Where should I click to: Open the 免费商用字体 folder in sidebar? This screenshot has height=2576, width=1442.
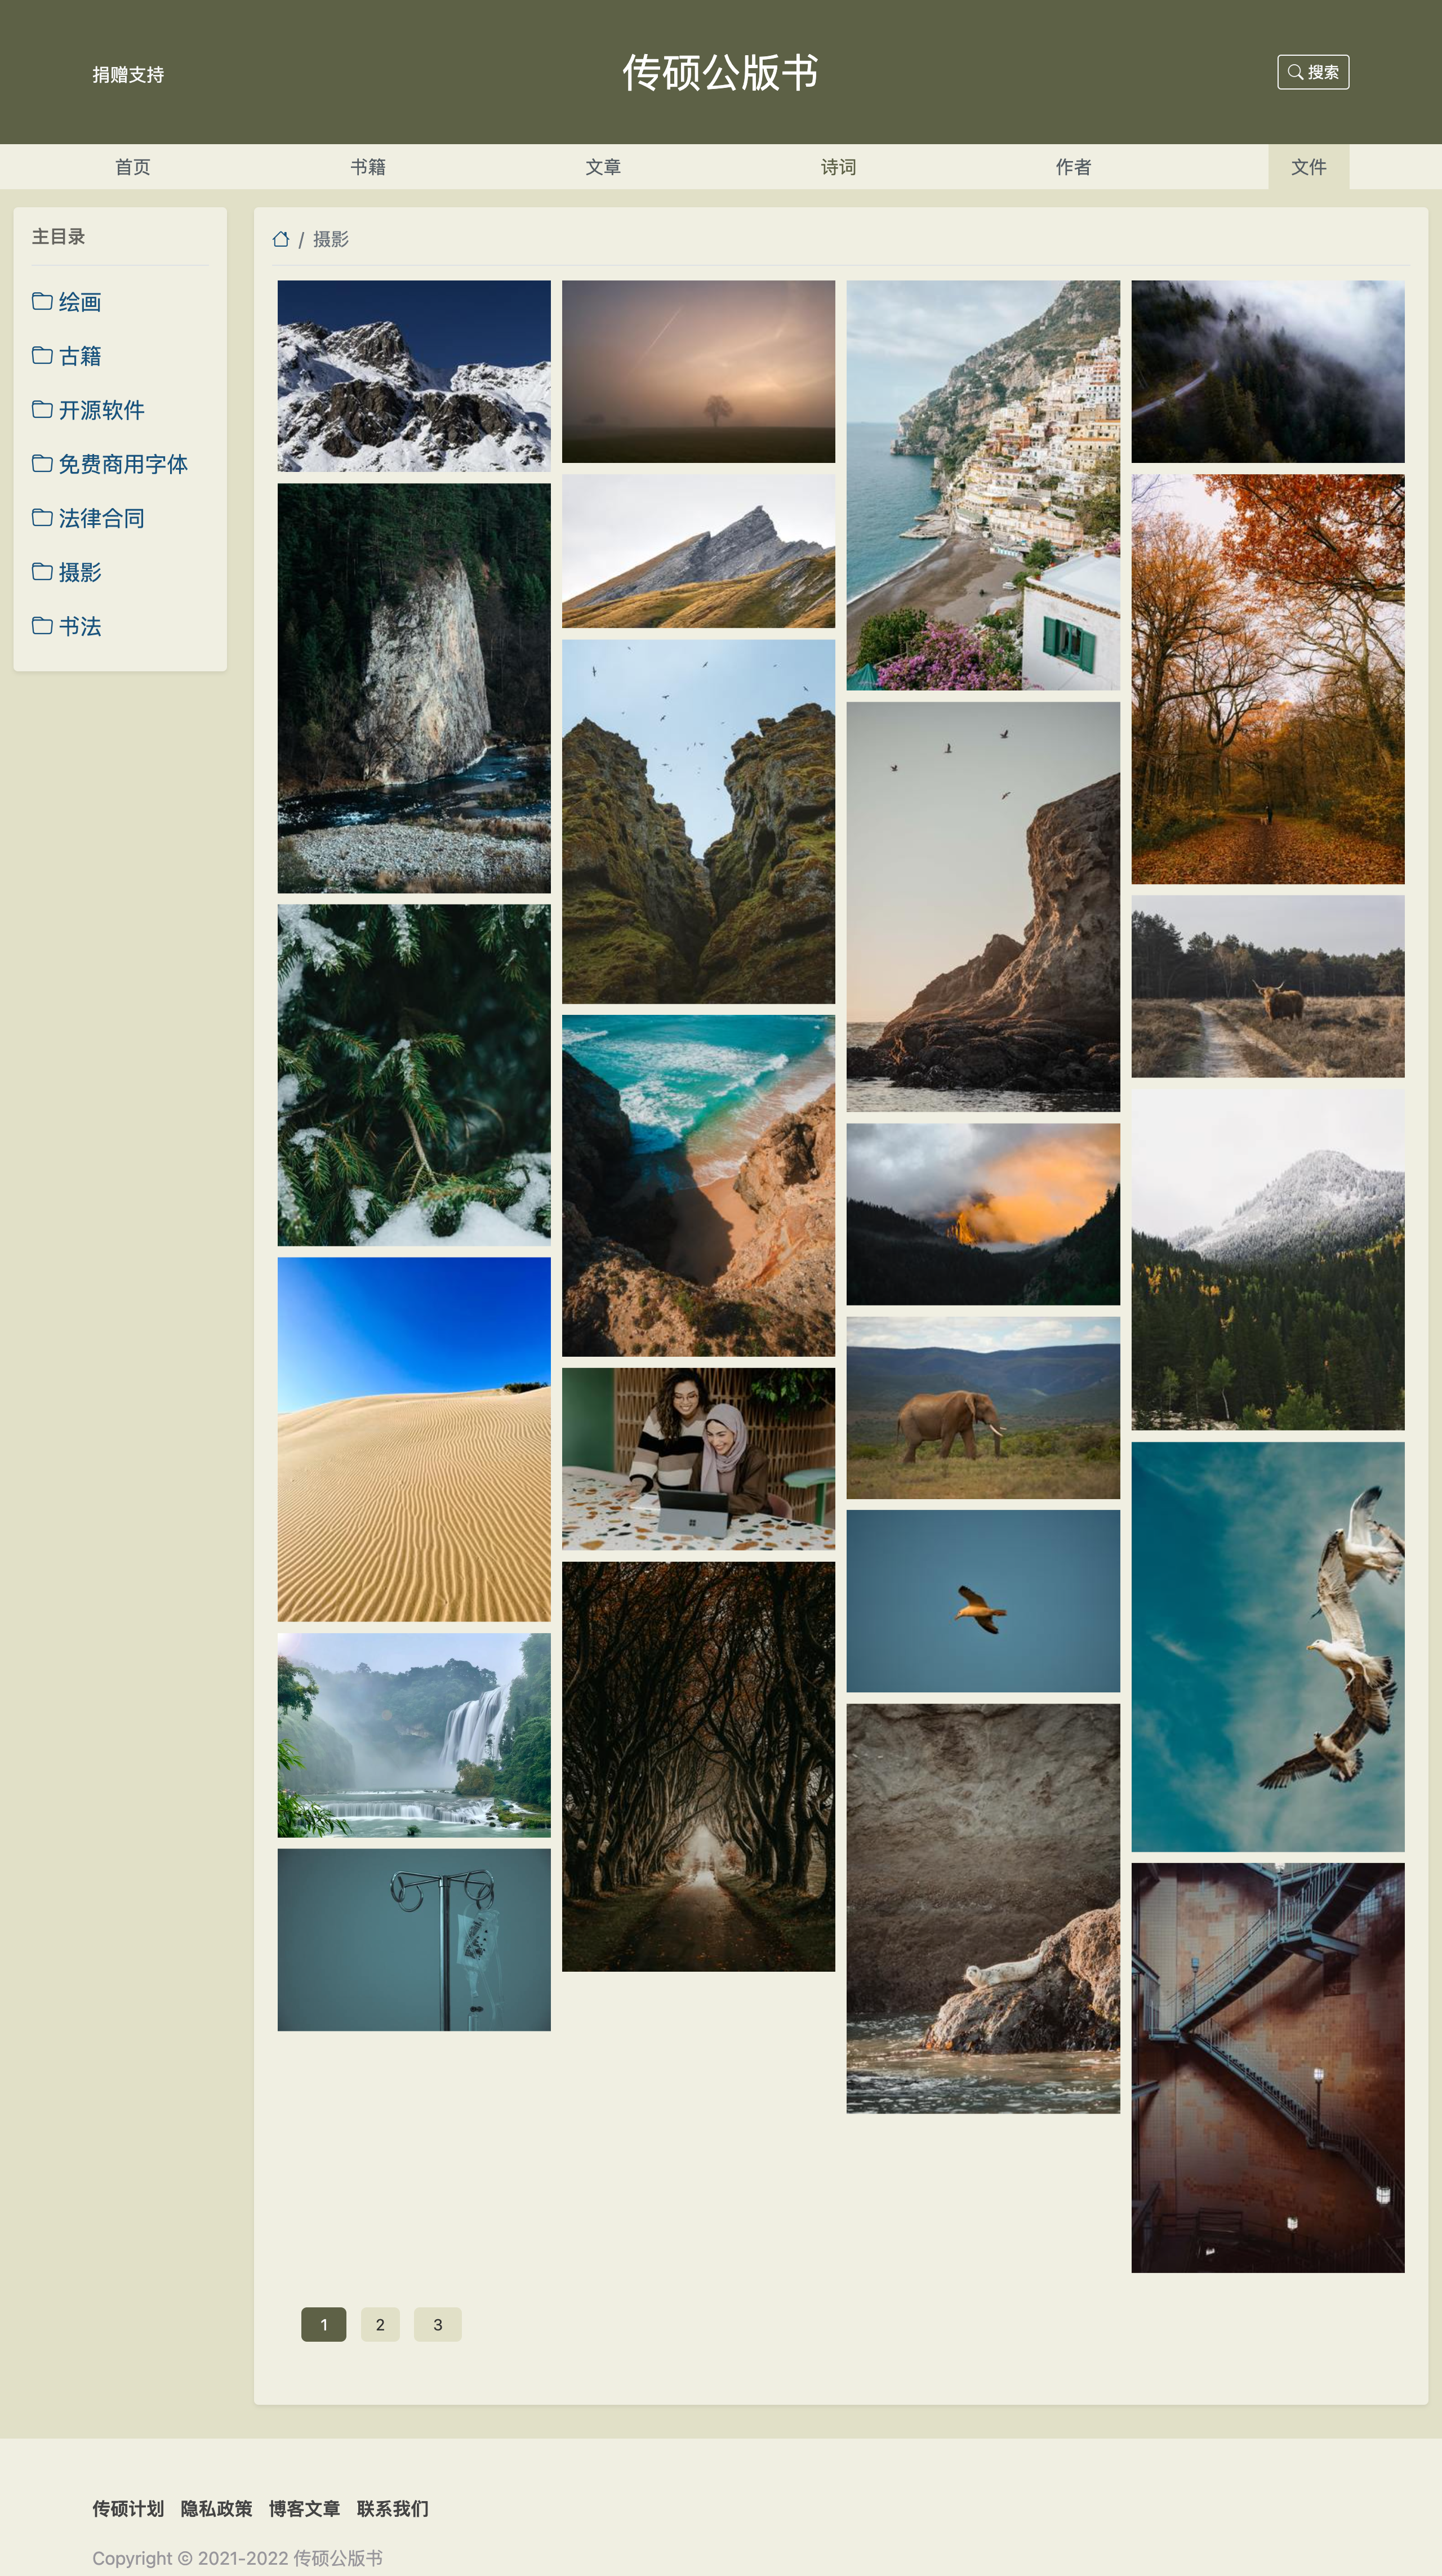click(x=110, y=464)
